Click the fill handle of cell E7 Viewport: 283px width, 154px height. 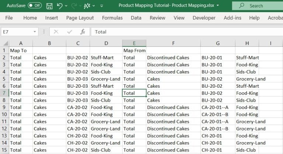146,97
